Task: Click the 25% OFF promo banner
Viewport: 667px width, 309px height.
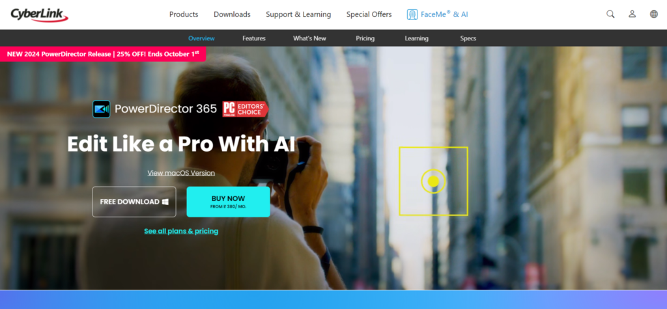Action: coord(103,54)
